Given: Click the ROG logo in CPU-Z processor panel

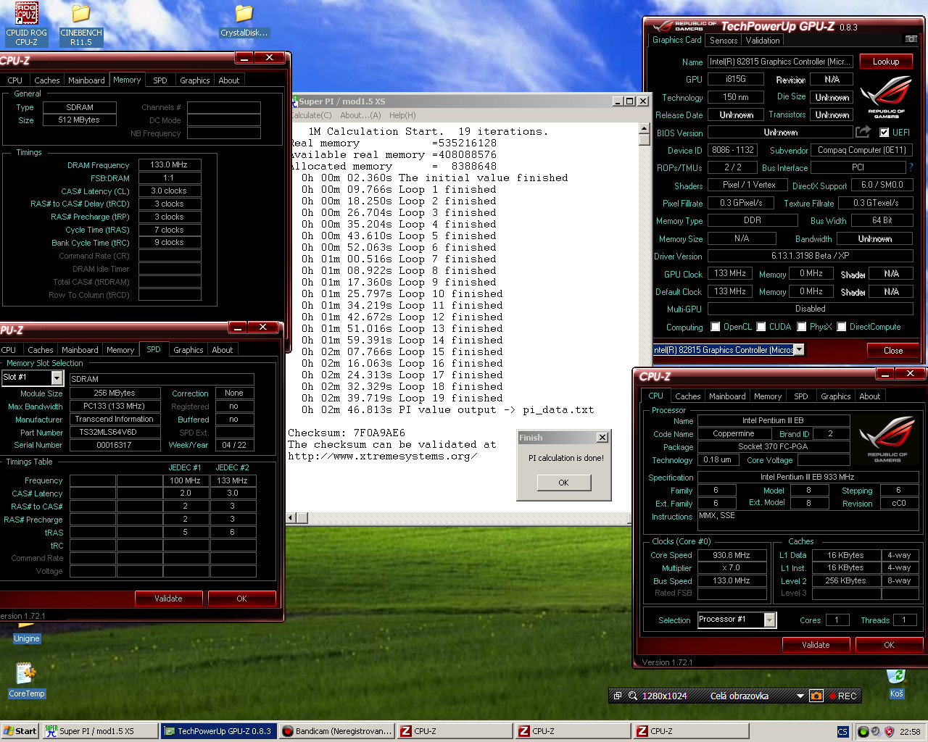Looking at the screenshot, I should point(887,439).
